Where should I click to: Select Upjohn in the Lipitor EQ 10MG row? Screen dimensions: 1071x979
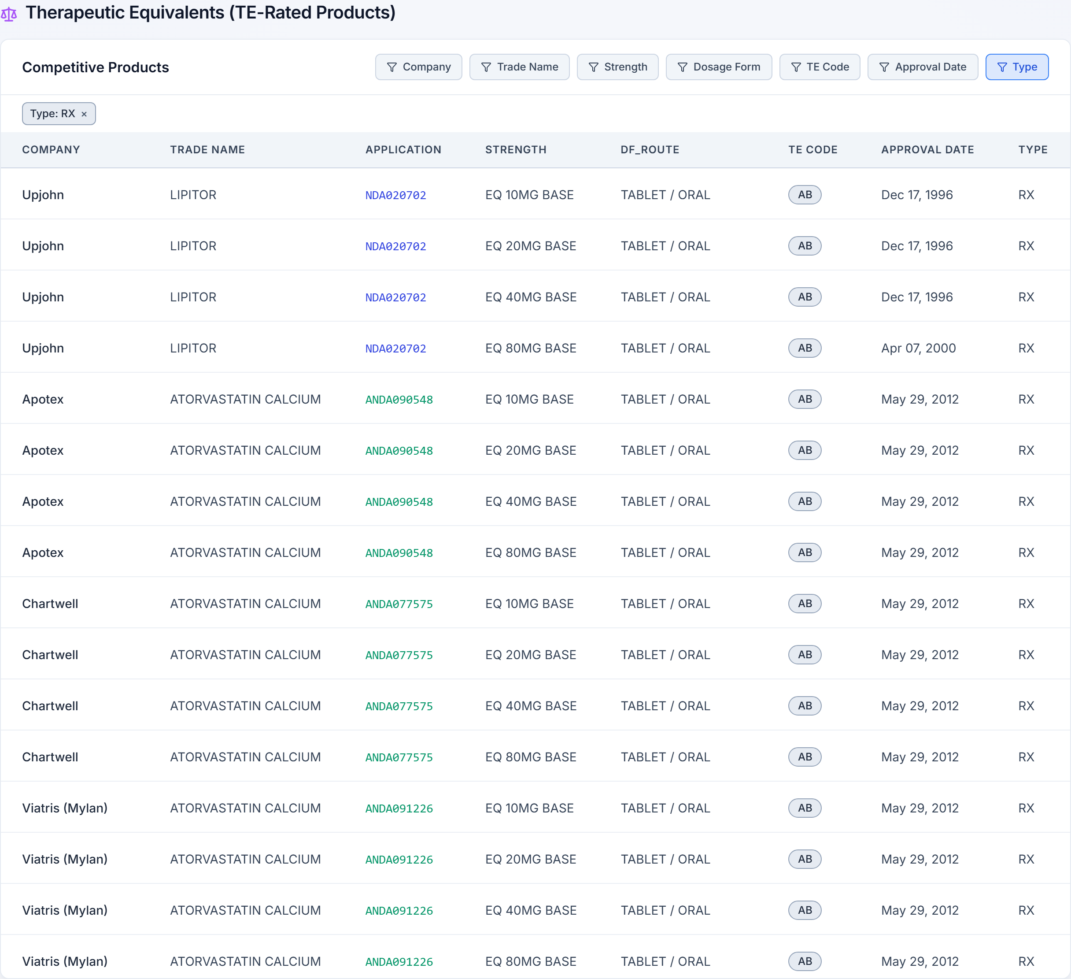[43, 195]
